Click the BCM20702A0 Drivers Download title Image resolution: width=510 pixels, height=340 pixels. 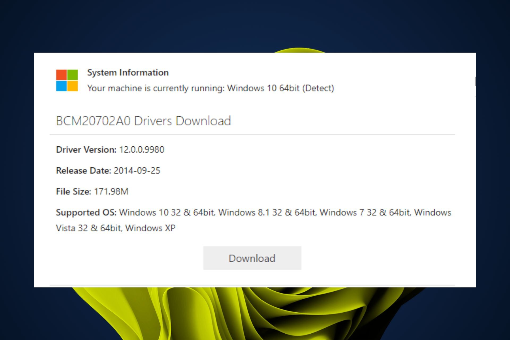pos(143,121)
